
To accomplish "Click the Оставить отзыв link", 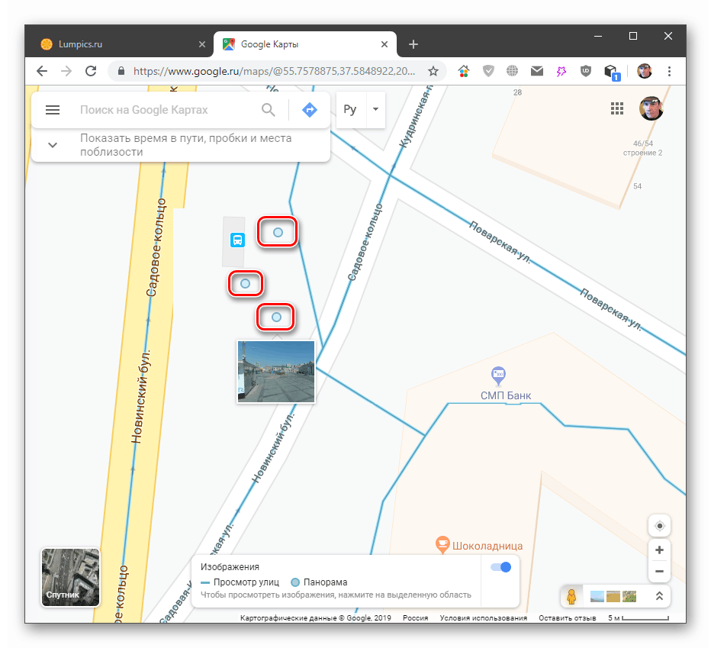I will pyautogui.click(x=568, y=617).
